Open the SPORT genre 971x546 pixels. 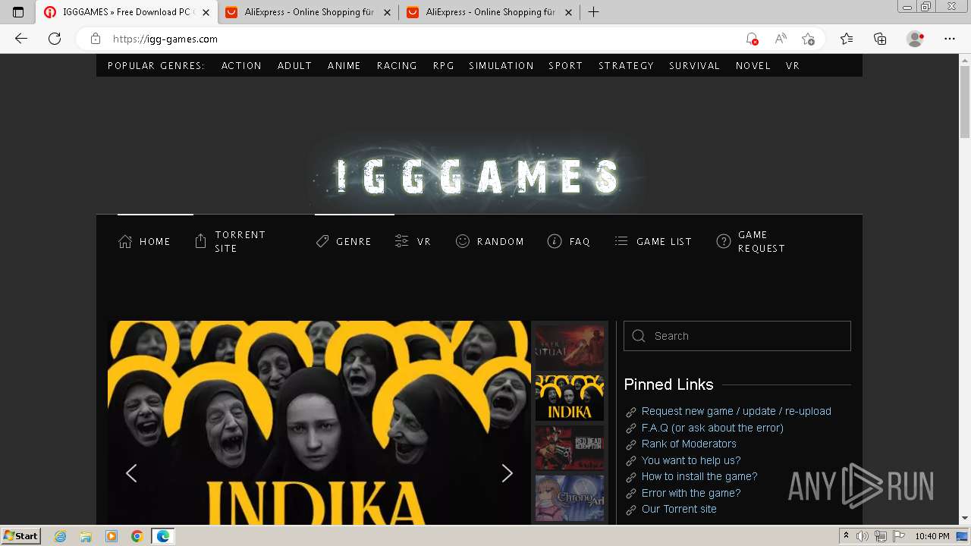565,66
